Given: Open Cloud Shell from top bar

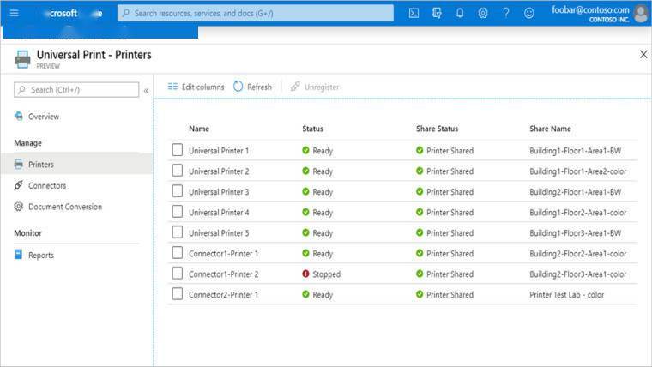Looking at the screenshot, I should pyautogui.click(x=414, y=13).
